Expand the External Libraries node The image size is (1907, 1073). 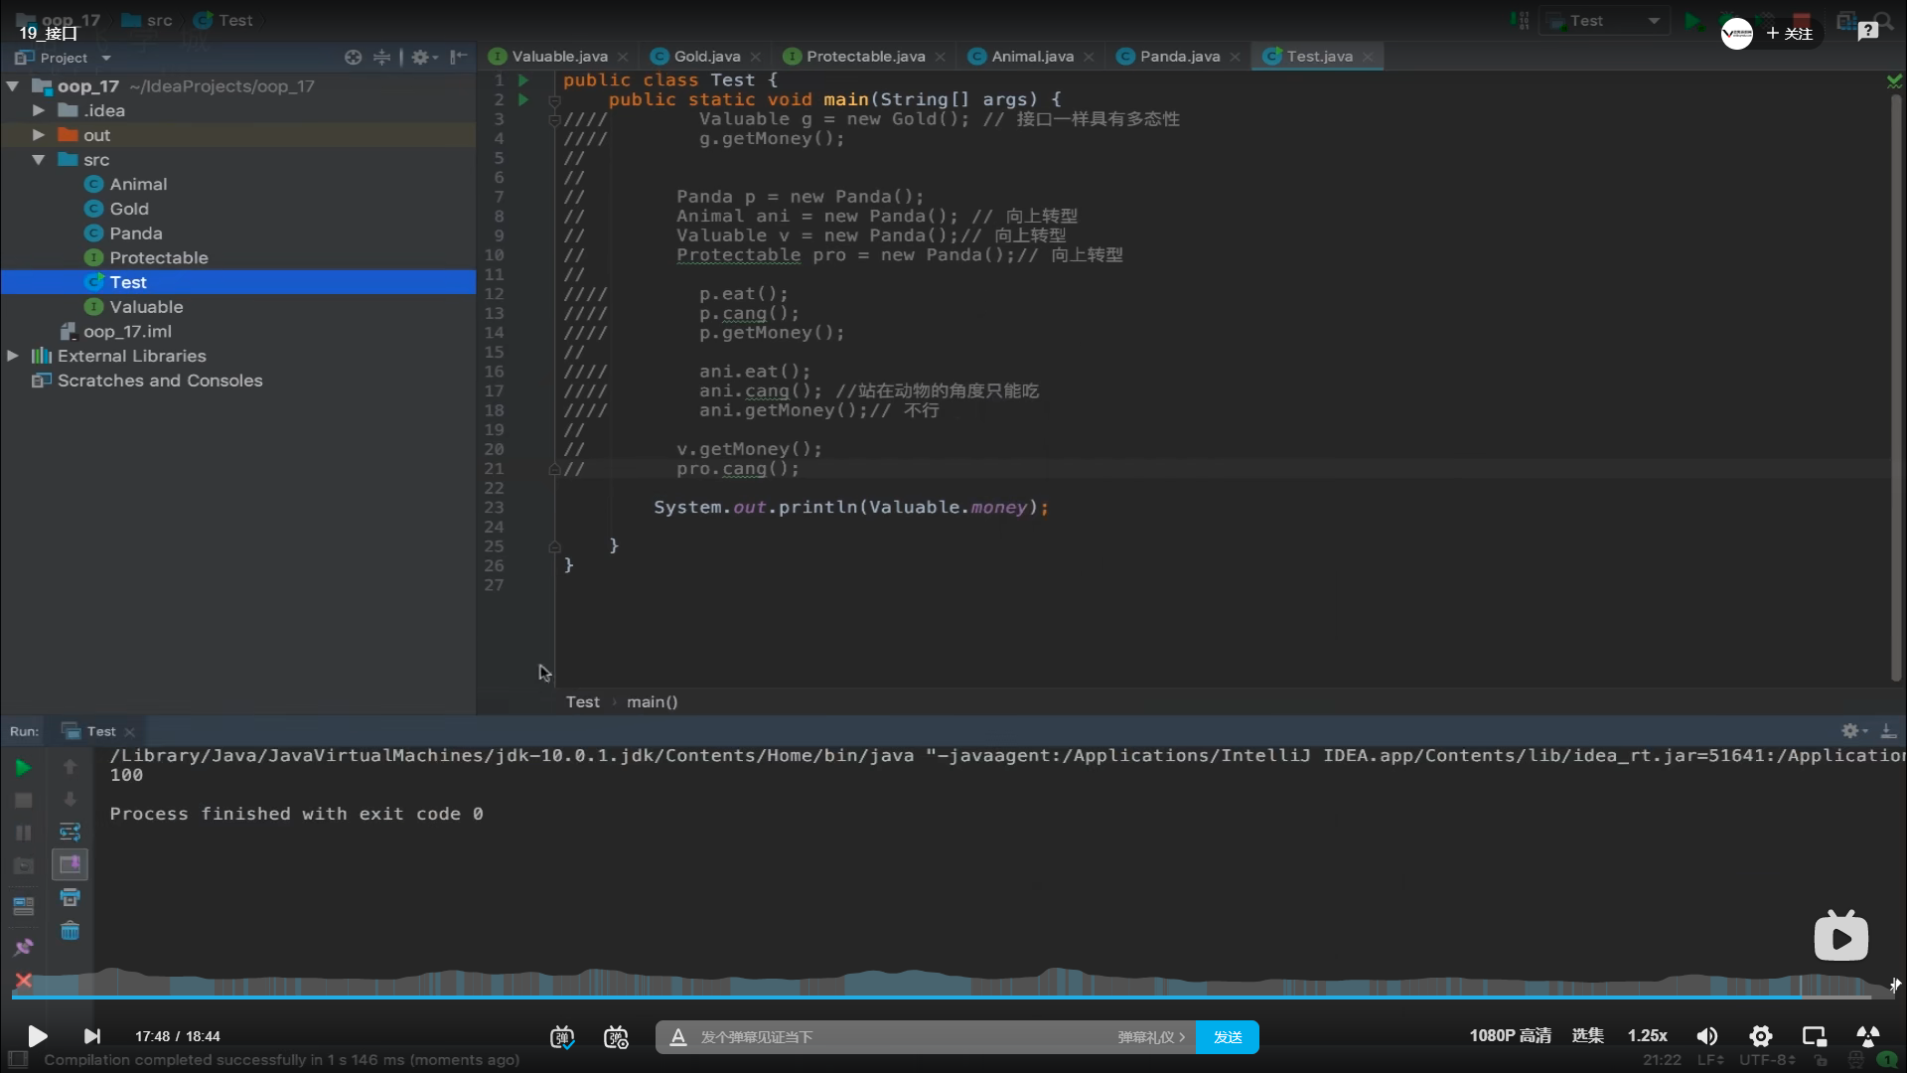point(13,356)
